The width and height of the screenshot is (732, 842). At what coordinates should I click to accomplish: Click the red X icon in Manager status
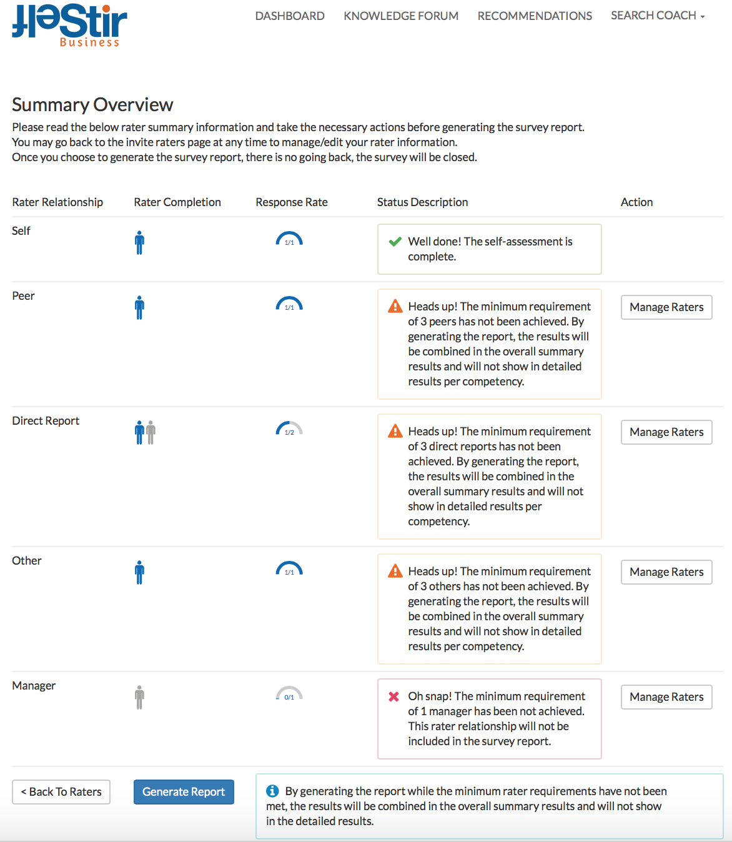394,696
